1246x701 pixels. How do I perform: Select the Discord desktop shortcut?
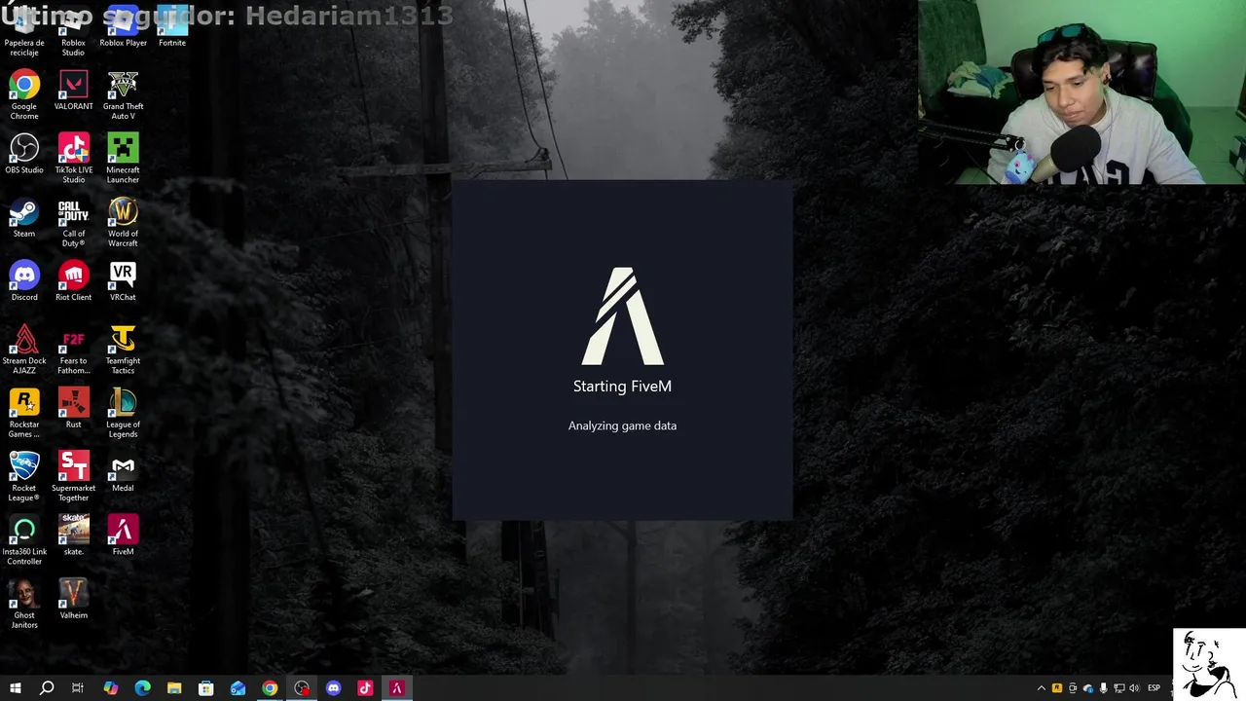pos(24,280)
